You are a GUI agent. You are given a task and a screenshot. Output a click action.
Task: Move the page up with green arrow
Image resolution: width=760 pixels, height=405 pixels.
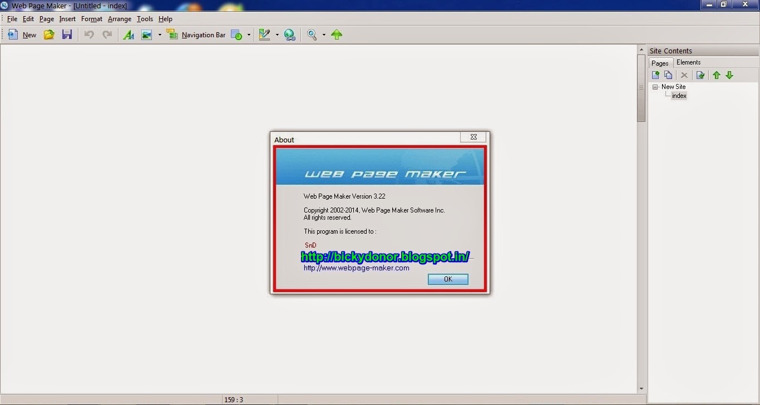[x=717, y=75]
